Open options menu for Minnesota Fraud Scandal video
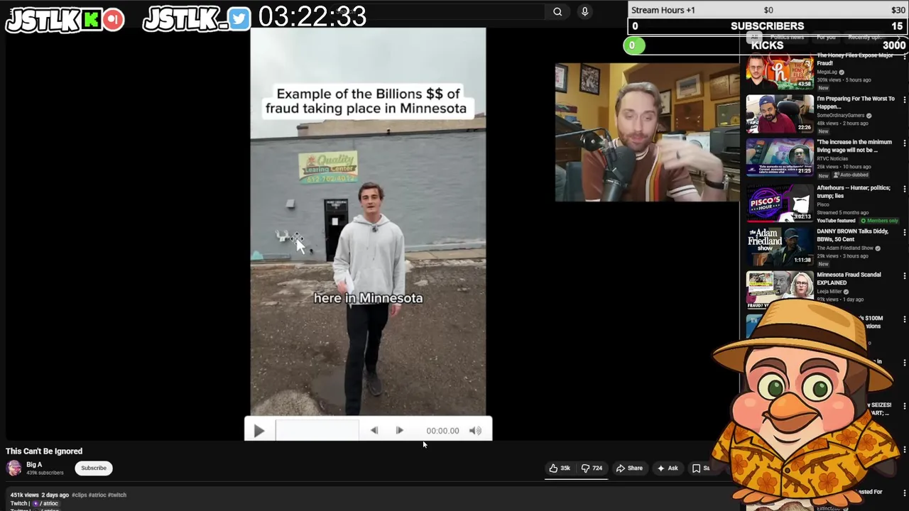 pyautogui.click(x=904, y=275)
